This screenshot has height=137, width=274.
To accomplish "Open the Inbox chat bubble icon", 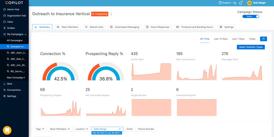I will [5, 22].
